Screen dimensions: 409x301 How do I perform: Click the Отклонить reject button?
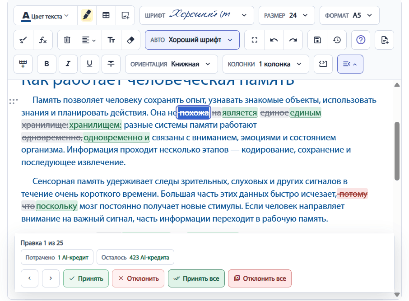point(138,278)
